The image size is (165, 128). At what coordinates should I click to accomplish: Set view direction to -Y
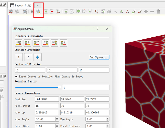click(x=46, y=43)
